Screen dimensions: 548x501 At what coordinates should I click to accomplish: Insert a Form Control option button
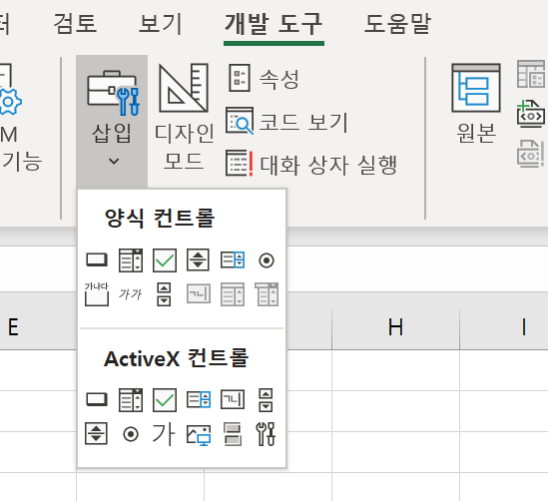[x=267, y=260]
